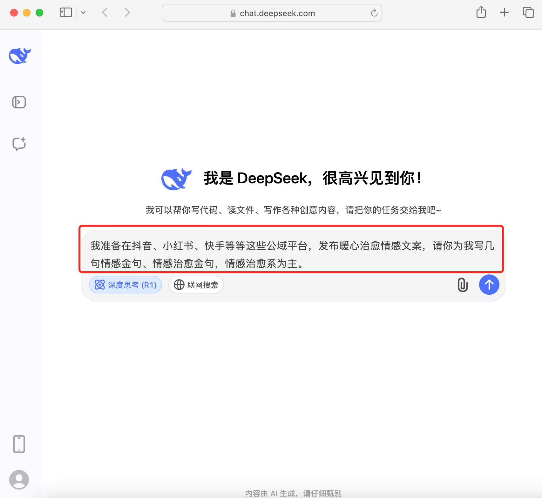This screenshot has width=542, height=498.
Task: Click inside the chat message input field
Action: point(292,254)
